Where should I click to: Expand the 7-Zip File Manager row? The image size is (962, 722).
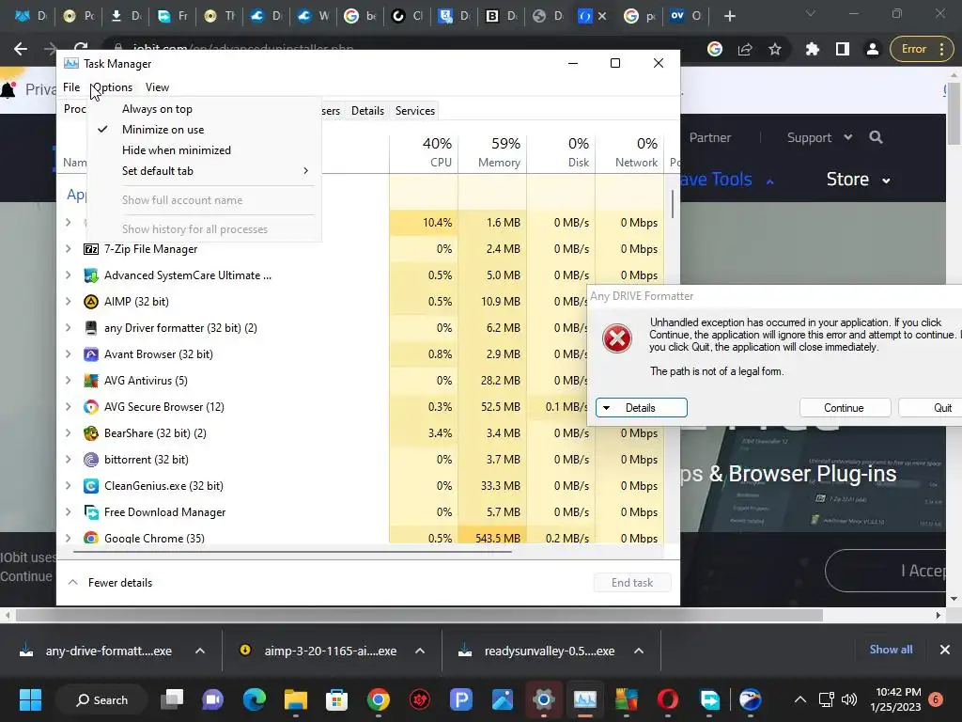68,248
